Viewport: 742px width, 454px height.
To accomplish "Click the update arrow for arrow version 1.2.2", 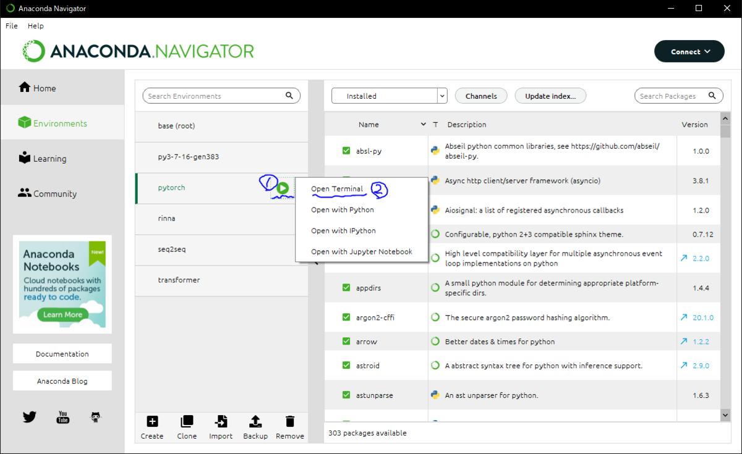I will [x=684, y=342].
